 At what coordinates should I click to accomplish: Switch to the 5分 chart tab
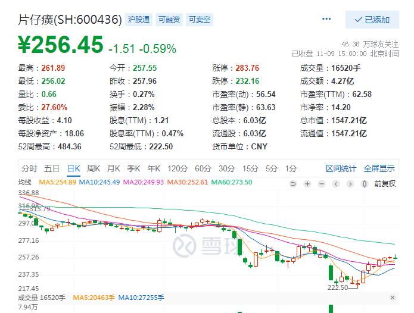click(x=272, y=168)
